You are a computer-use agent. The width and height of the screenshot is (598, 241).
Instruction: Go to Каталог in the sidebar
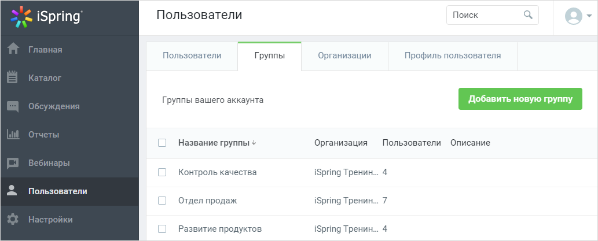(69, 77)
